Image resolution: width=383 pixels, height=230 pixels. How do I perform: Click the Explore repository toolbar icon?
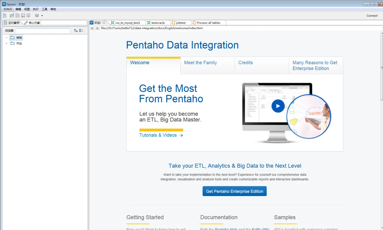tap(17, 16)
